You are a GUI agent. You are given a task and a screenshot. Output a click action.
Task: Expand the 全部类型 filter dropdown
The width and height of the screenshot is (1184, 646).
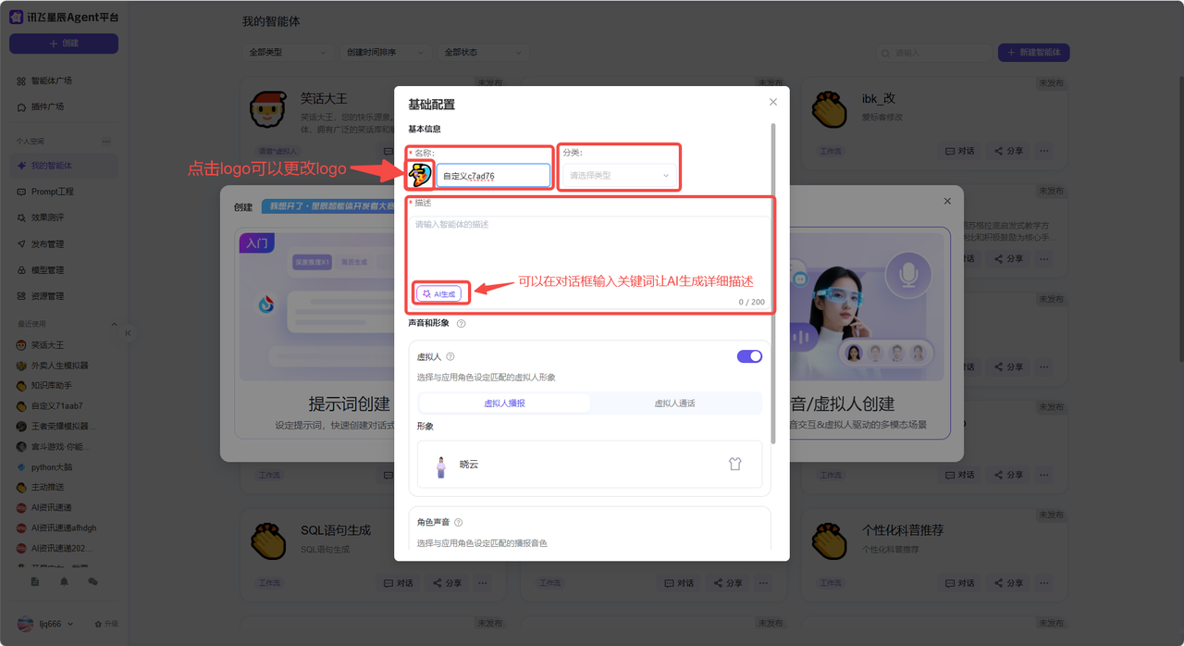coord(287,53)
